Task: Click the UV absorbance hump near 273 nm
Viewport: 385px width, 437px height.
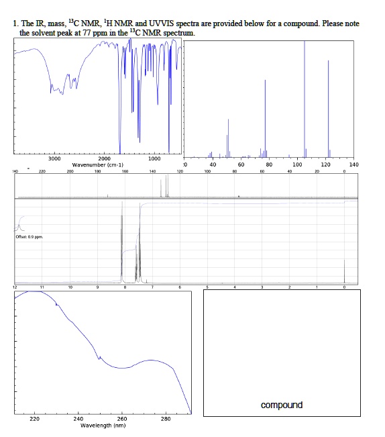Action: pyautogui.click(x=151, y=360)
